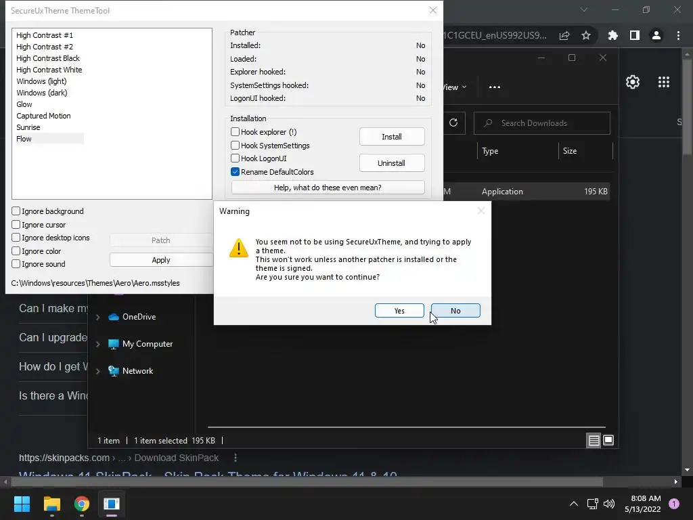Click the volume tray icon
The height and width of the screenshot is (520, 693).
(609, 504)
